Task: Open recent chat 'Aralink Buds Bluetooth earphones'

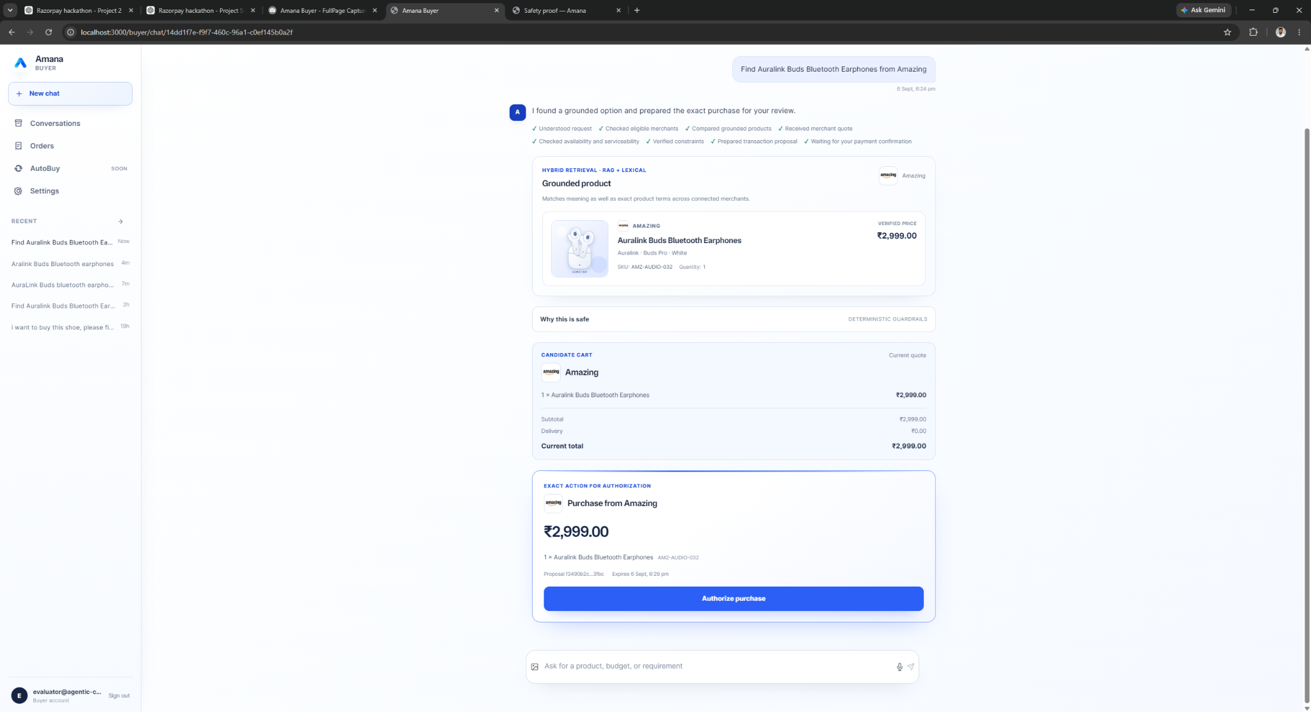Action: (x=70, y=264)
